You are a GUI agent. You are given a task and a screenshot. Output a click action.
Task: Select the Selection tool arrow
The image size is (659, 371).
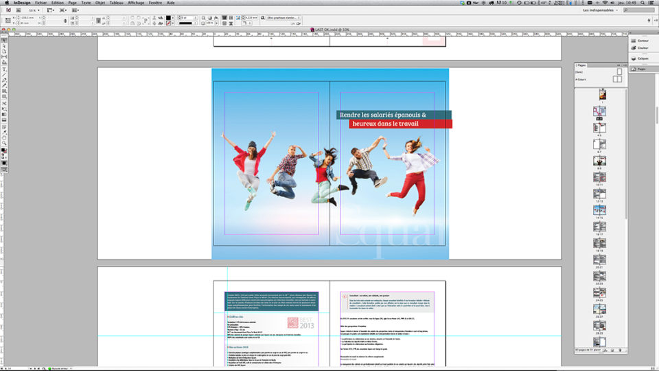click(x=4, y=40)
